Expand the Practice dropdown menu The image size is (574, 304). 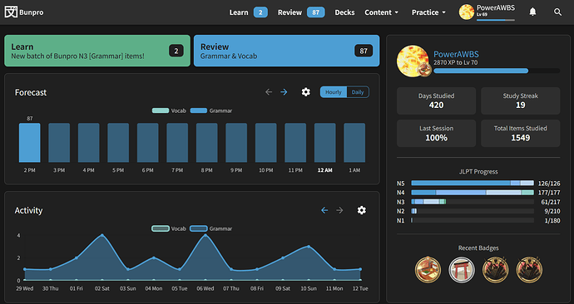tap(428, 12)
